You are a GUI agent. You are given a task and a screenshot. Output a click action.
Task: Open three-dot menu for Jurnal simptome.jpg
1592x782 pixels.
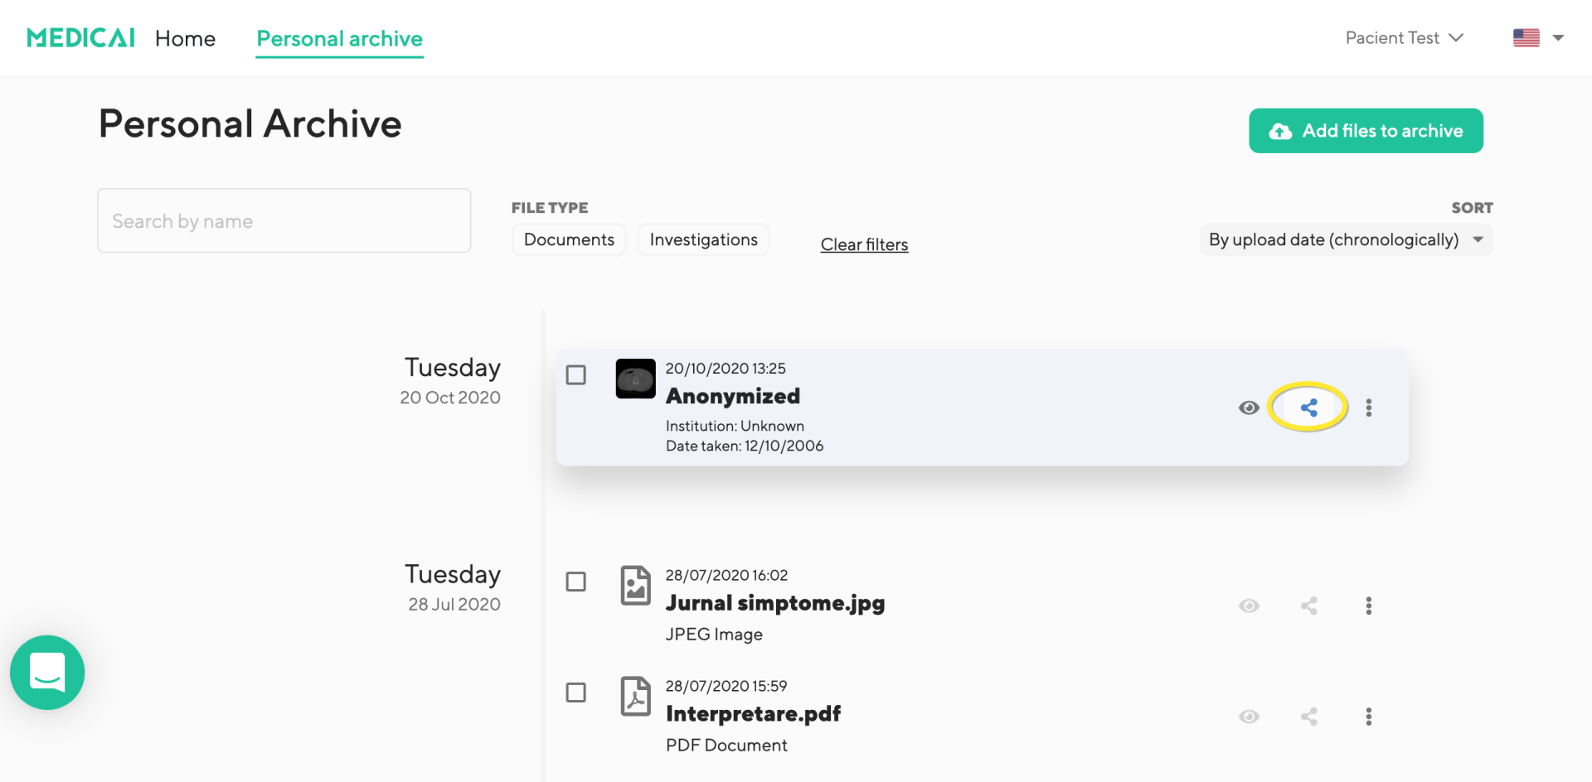point(1369,606)
